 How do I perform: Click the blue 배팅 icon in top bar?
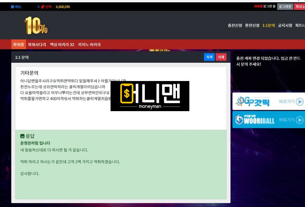(12, 7)
